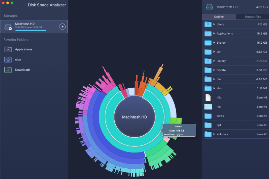This screenshot has width=269, height=179.
Task: Click the Downloads label in Favorite Folders
Action: pyautogui.click(x=23, y=70)
